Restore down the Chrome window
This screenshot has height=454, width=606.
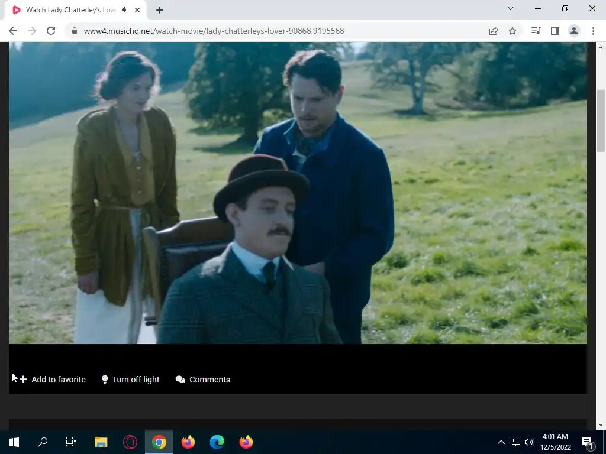[x=565, y=8]
